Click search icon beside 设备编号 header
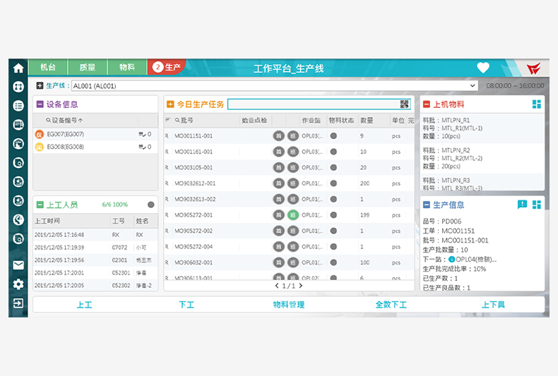 tap(49, 120)
